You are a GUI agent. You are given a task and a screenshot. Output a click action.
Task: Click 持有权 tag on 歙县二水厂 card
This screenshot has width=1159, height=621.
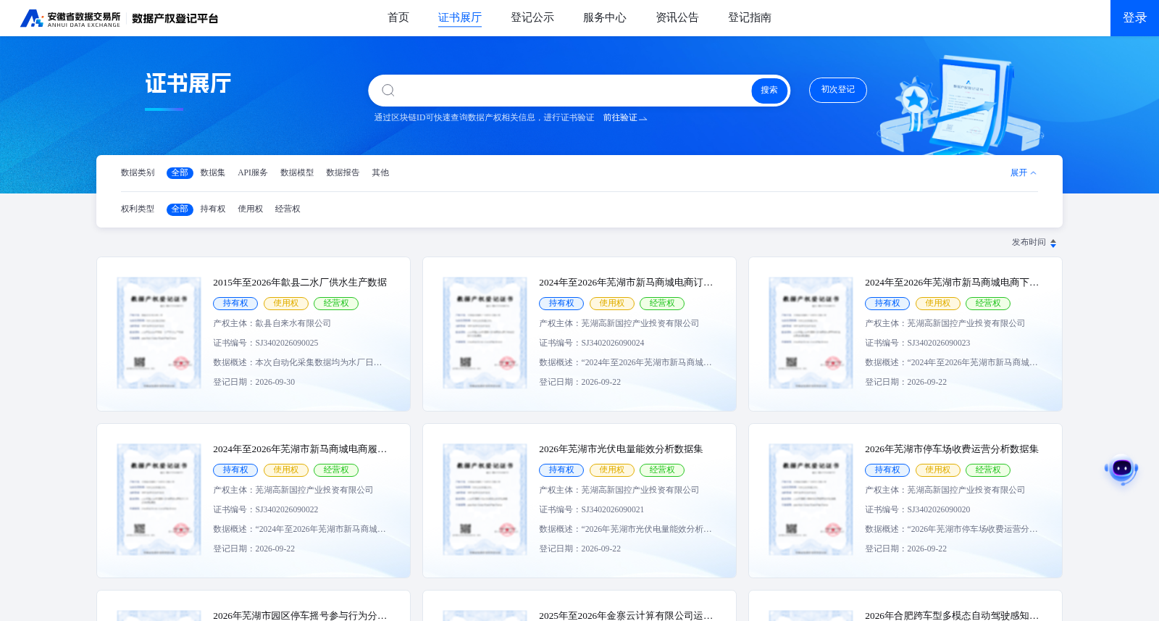[x=235, y=304]
